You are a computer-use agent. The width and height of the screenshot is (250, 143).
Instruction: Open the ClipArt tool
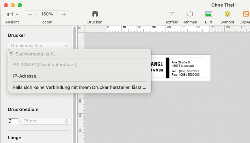pyautogui.click(x=246, y=14)
